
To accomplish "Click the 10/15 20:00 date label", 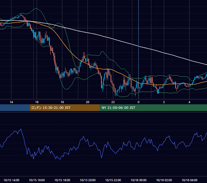I will (88, 180).
